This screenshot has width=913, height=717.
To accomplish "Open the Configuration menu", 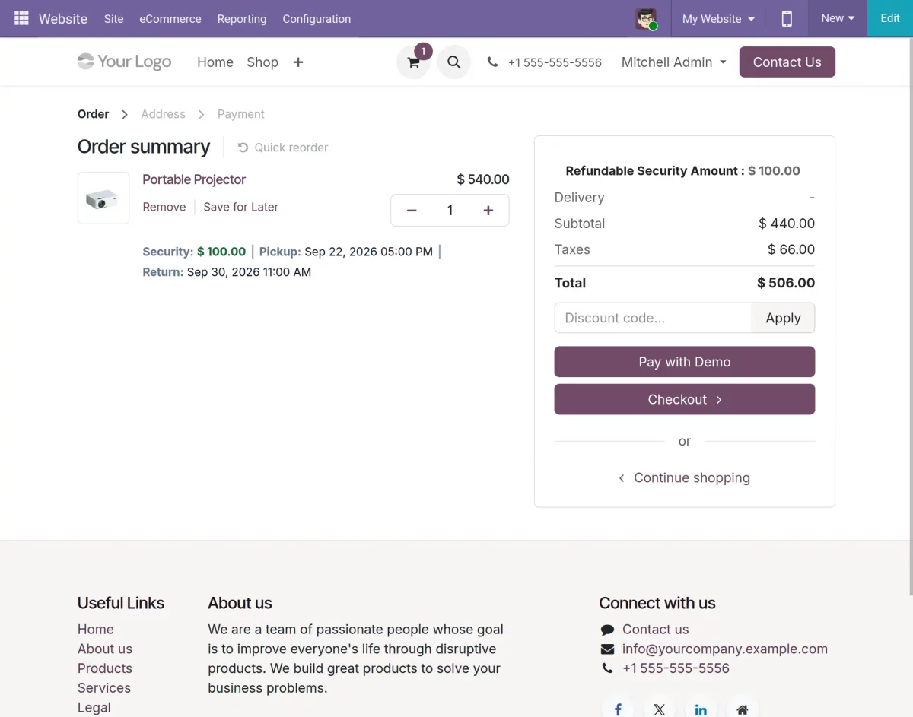I will (x=317, y=19).
